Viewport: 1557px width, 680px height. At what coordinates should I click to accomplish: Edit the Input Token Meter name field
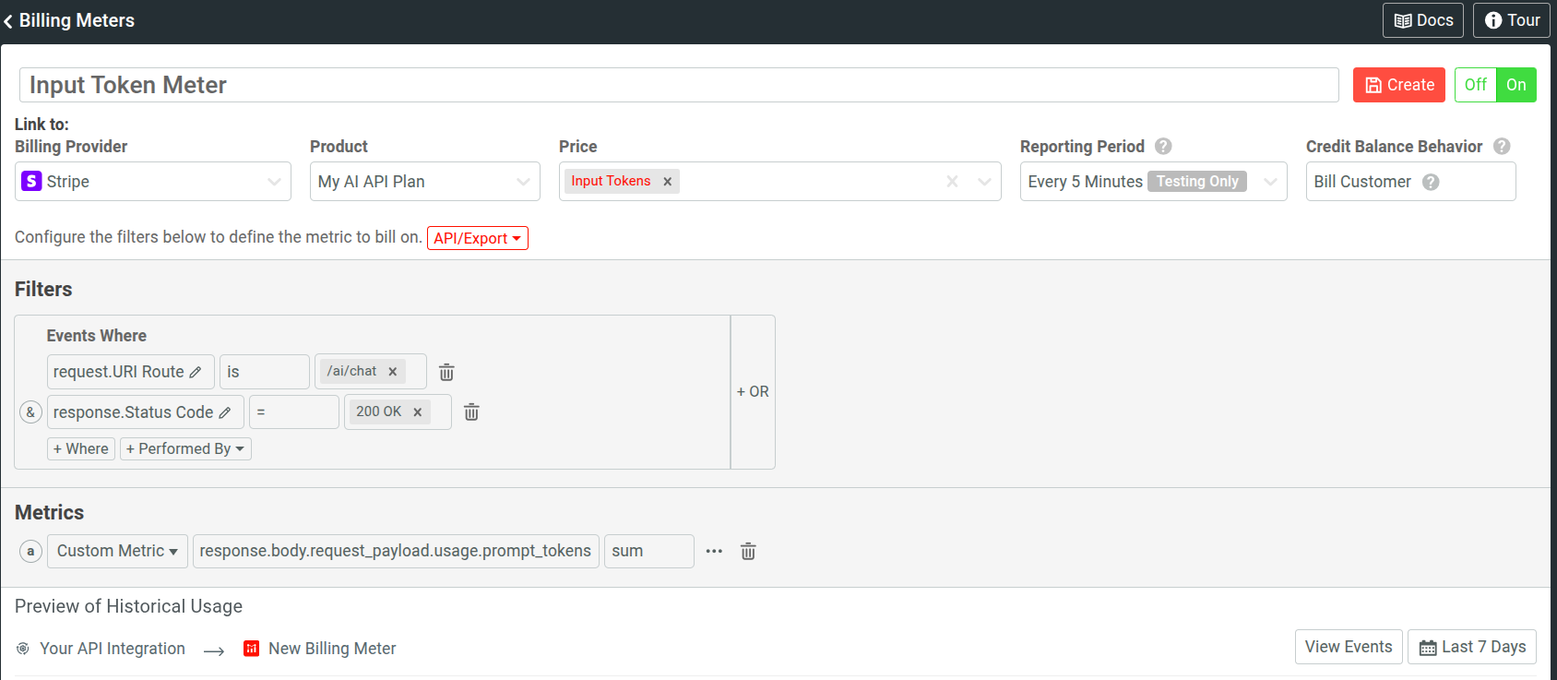tap(679, 85)
